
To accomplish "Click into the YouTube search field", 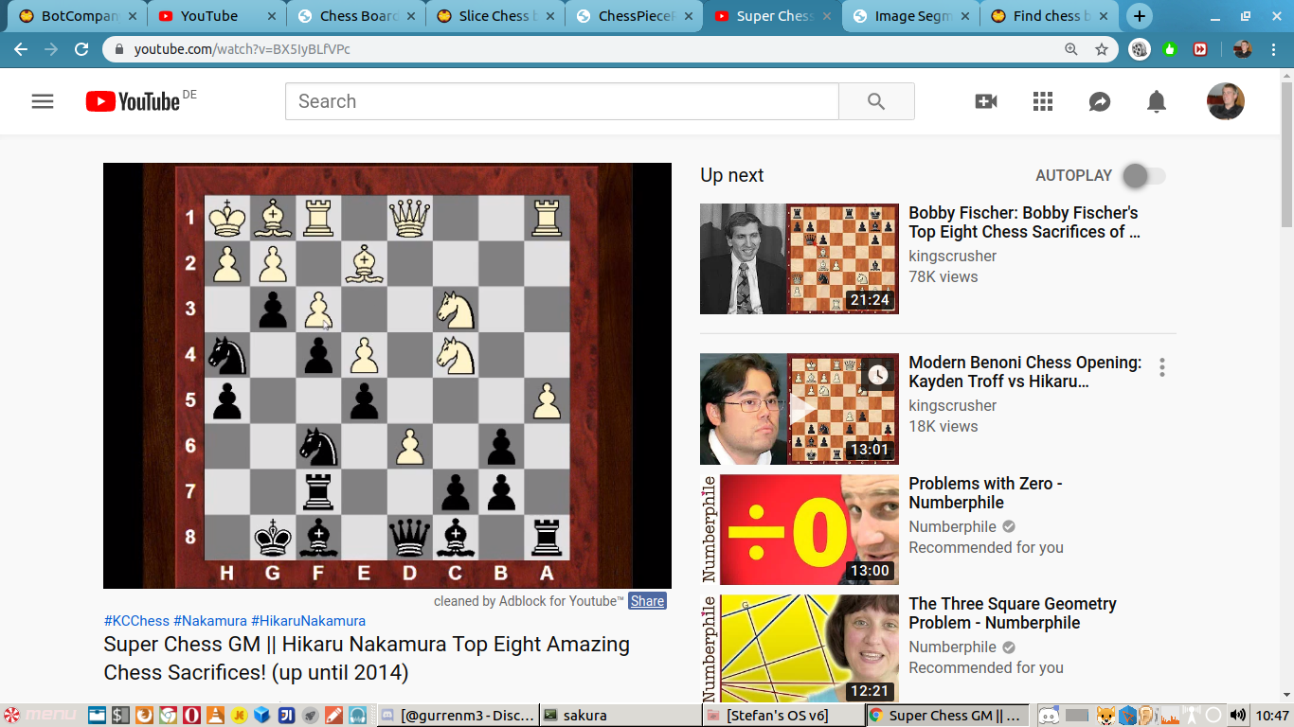I will pyautogui.click(x=561, y=101).
